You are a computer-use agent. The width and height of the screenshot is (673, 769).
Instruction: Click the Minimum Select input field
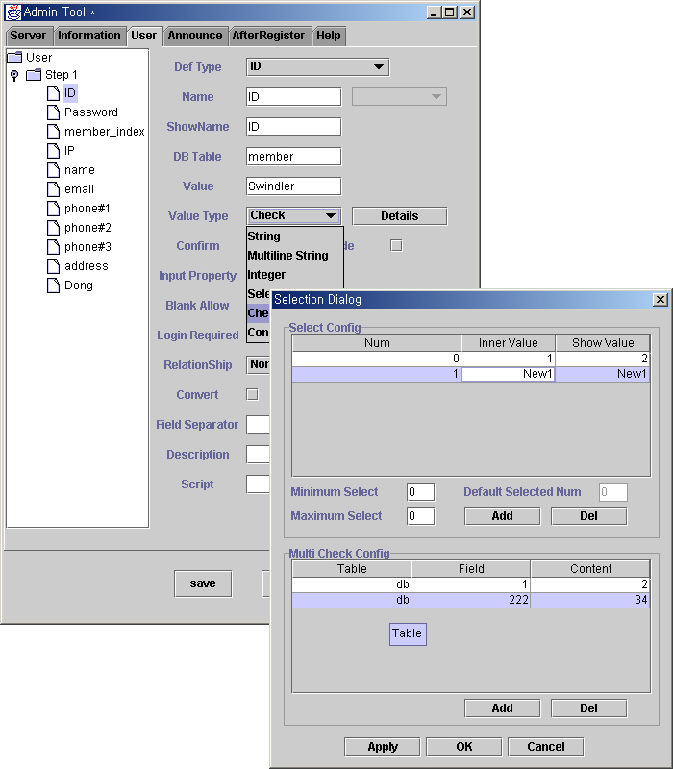(x=420, y=492)
